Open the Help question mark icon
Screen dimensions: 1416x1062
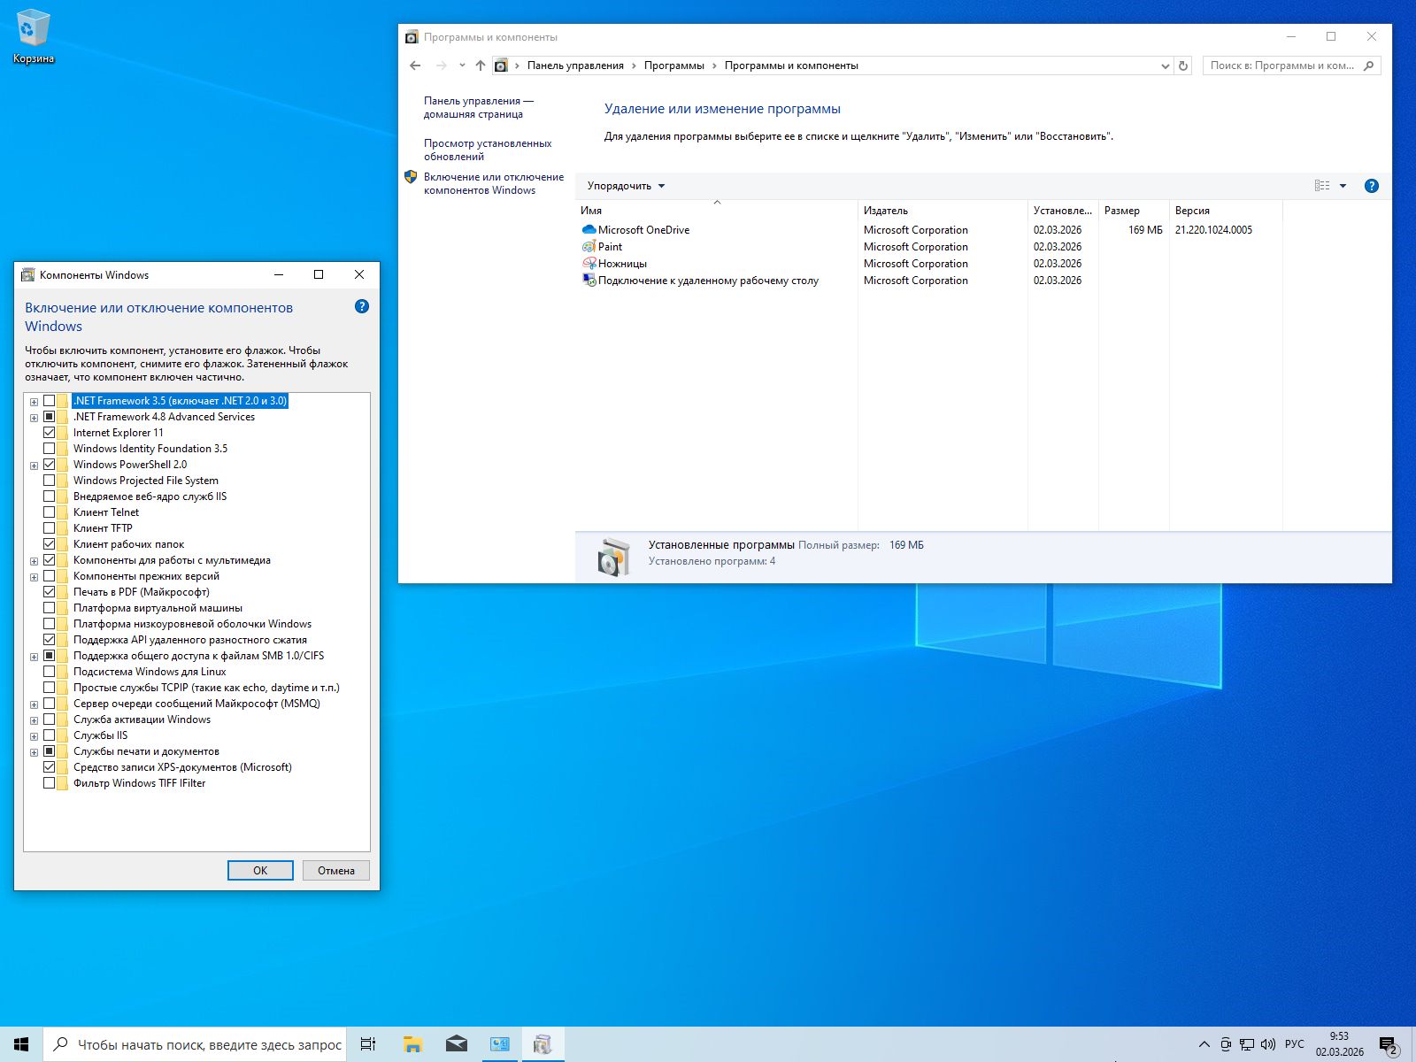tap(1372, 186)
